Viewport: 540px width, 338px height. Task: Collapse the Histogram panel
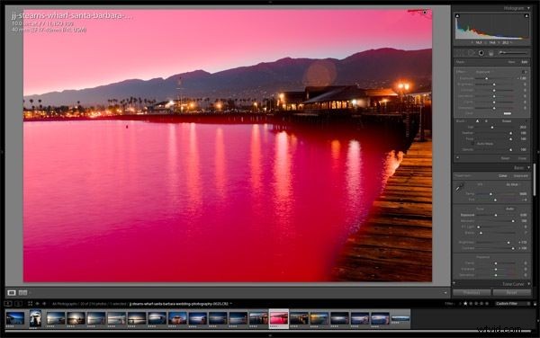point(528,8)
